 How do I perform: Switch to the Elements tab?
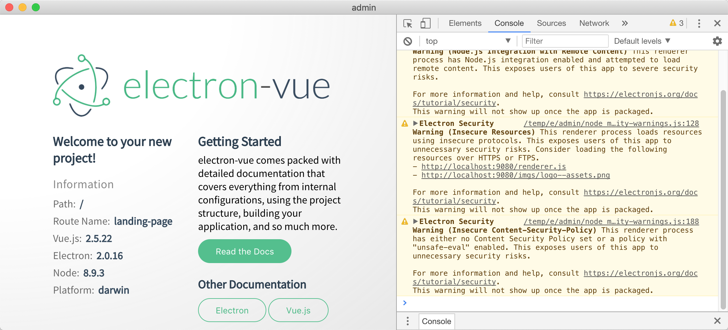(465, 24)
